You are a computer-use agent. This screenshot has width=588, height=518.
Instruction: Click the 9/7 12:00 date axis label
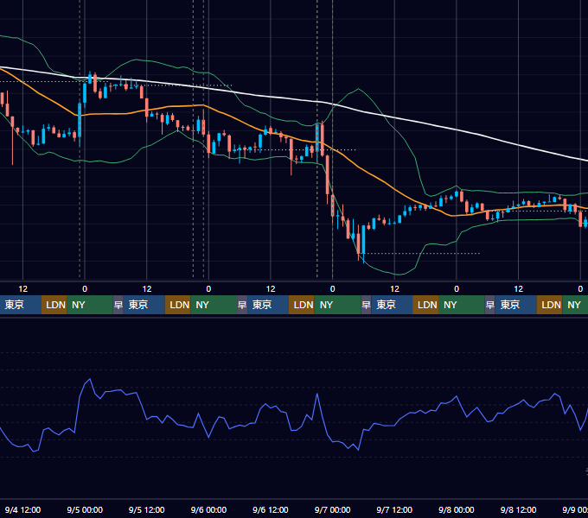tap(394, 509)
